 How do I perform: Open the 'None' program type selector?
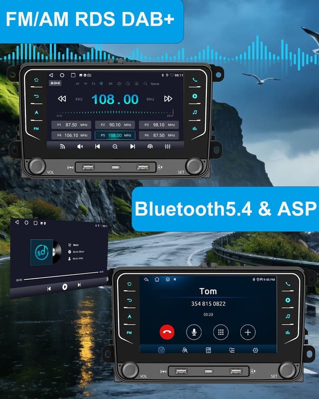155,84
